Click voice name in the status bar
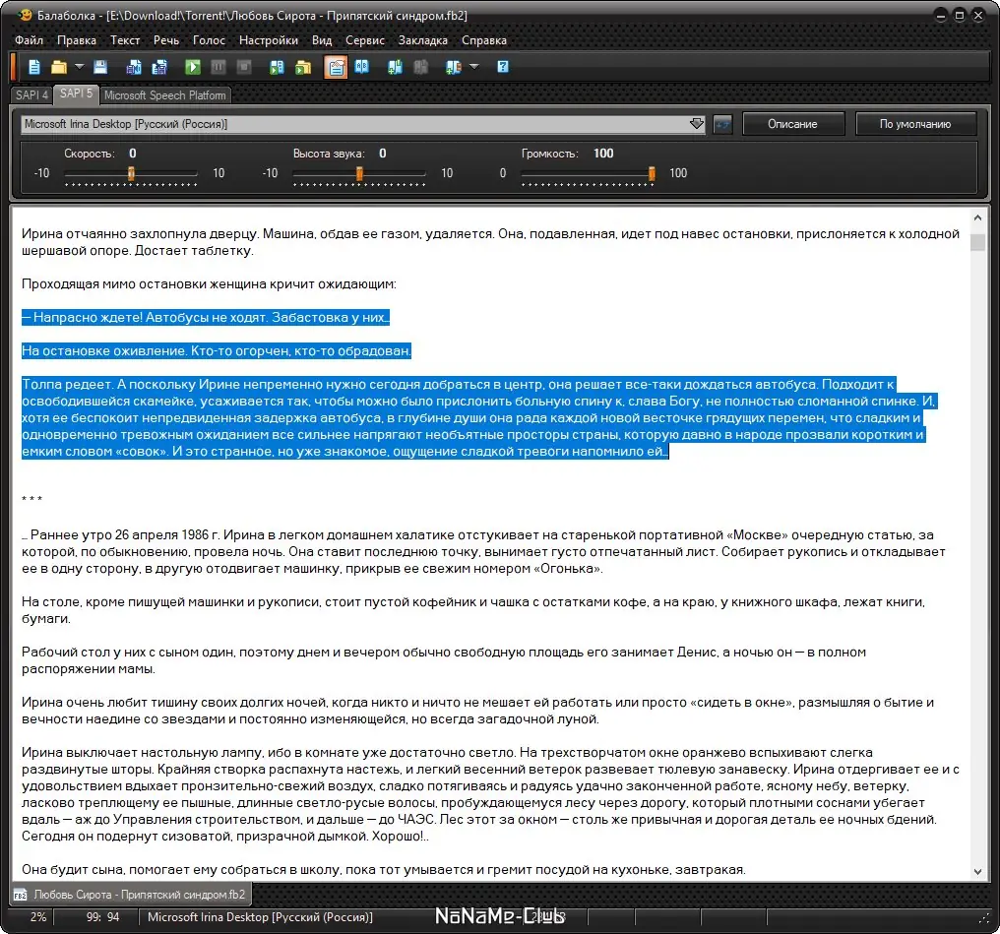This screenshot has width=1000, height=934. [260, 917]
